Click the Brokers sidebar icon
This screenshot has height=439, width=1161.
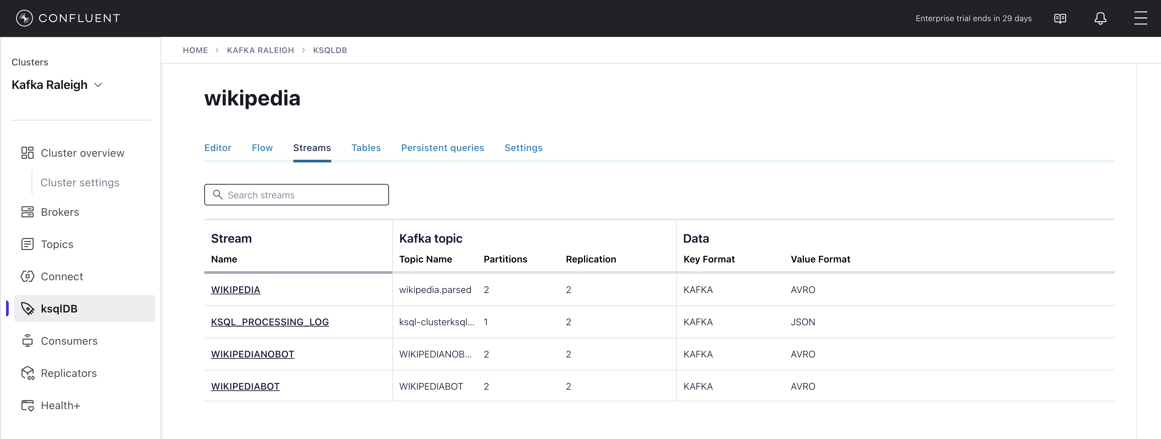click(x=28, y=212)
